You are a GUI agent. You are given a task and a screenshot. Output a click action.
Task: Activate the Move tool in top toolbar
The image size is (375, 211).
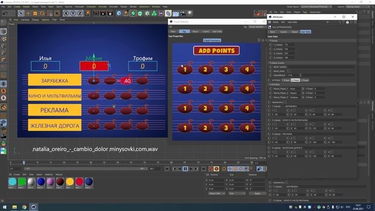tap(28, 13)
